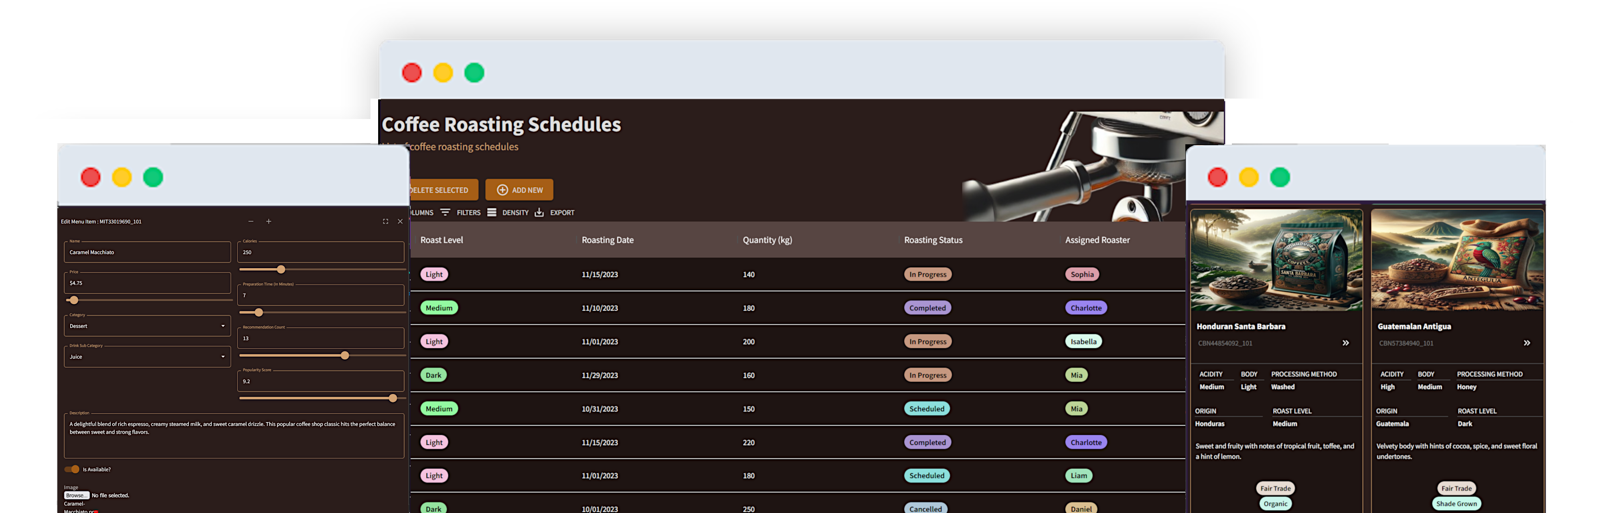
Task: Click the Browse file button for Image
Action: 76,496
